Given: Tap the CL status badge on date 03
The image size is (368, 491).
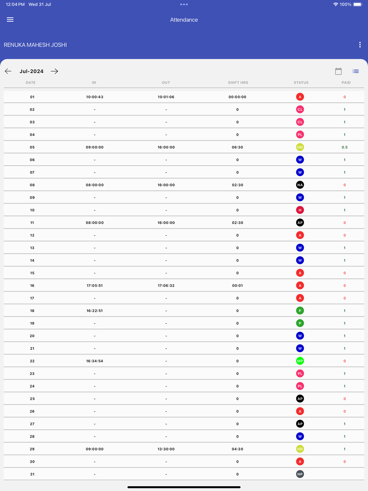Looking at the screenshot, I should (300, 122).
